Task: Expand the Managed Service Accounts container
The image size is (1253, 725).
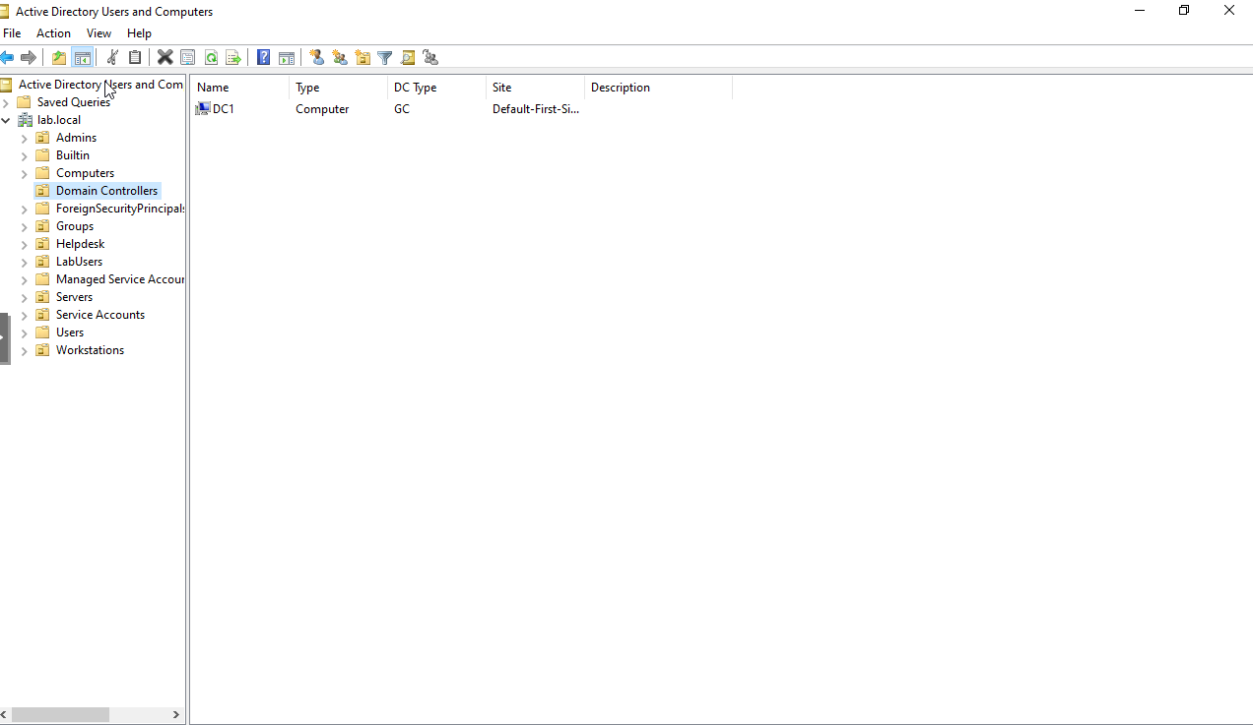Action: (x=25, y=279)
